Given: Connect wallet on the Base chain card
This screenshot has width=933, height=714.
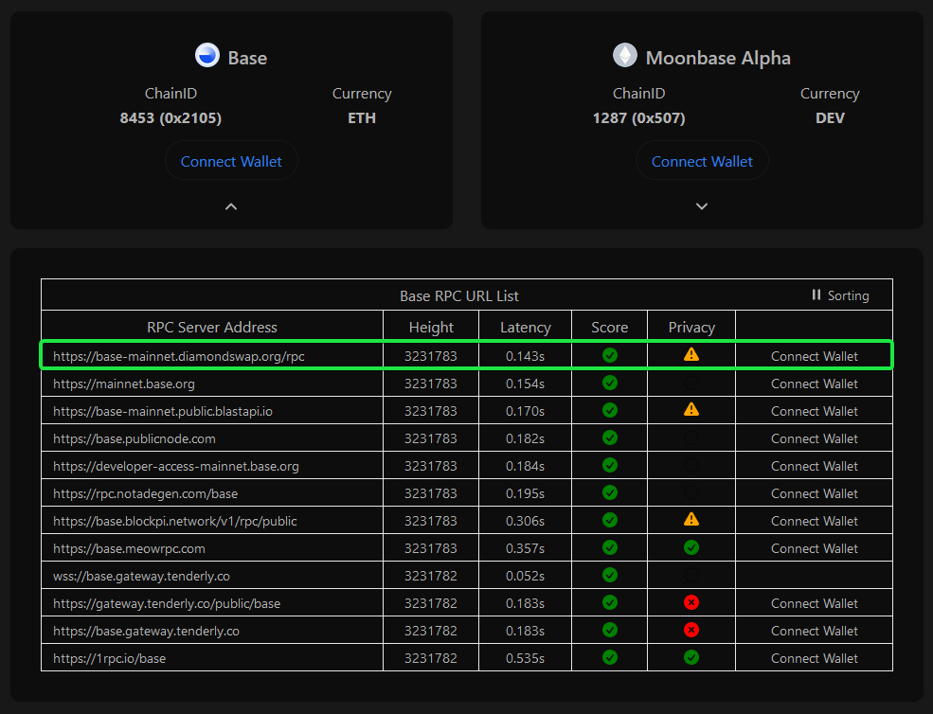Looking at the screenshot, I should pos(231,162).
